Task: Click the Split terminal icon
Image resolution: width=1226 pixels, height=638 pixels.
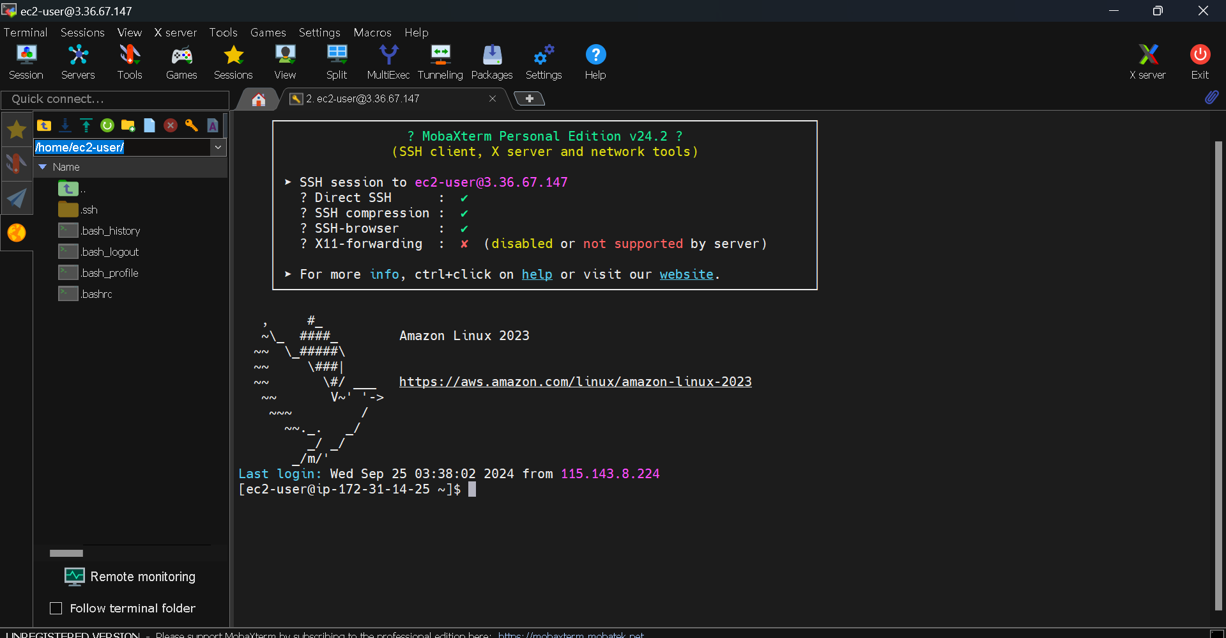Action: pyautogui.click(x=337, y=62)
